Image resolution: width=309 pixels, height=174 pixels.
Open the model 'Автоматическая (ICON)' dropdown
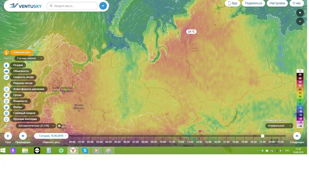pos(36,126)
